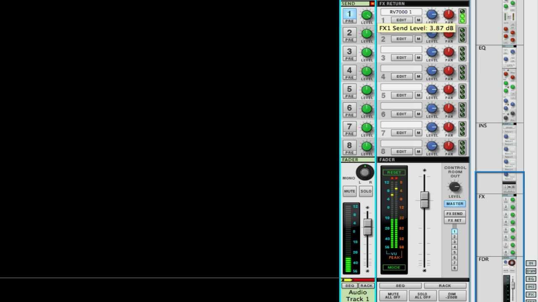Enable Send 3 button
The height and width of the screenshot is (302, 538).
pyautogui.click(x=349, y=51)
